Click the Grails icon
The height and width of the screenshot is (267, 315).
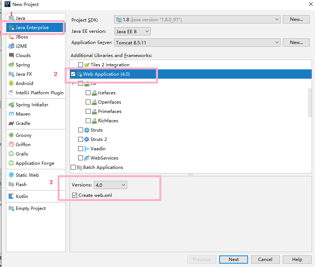pyautogui.click(x=11, y=154)
